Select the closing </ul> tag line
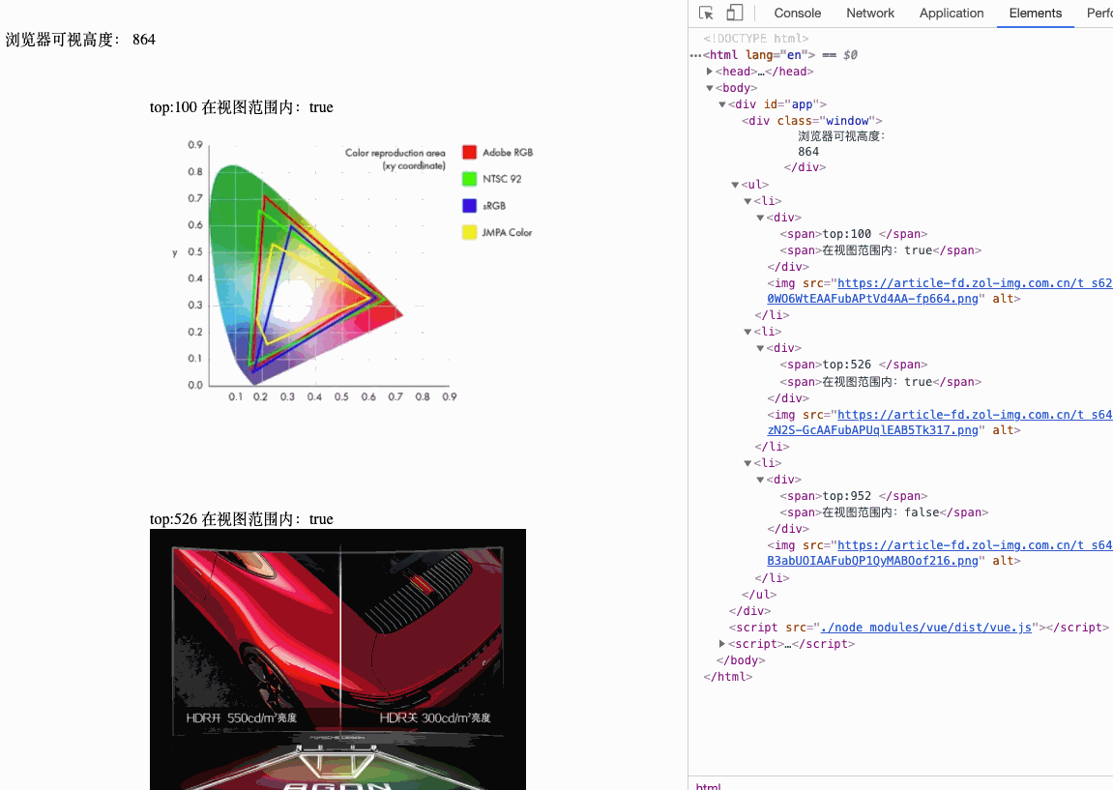 click(x=759, y=594)
